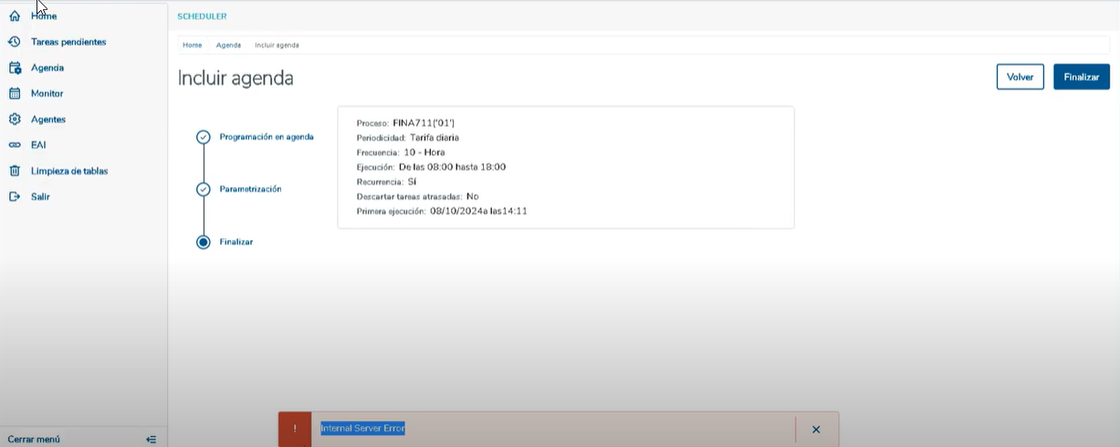Click the Monitor grid icon
The height and width of the screenshot is (447, 1120).
[15, 93]
